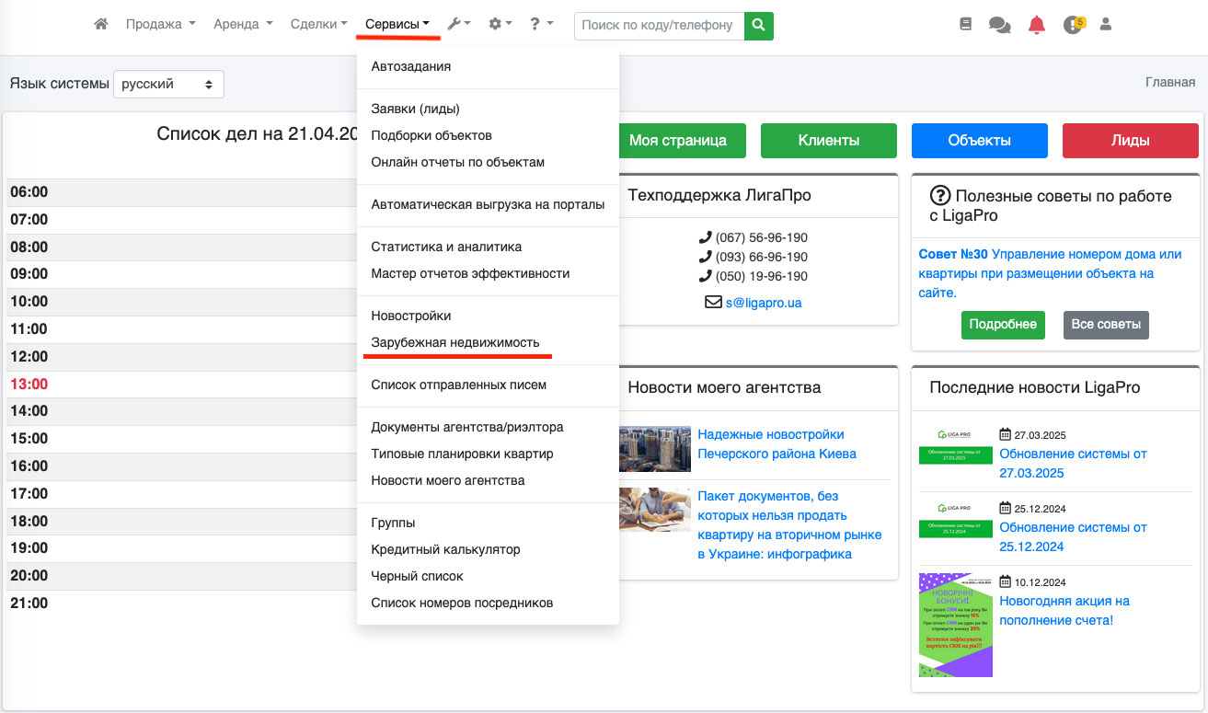Open alerts icon with badge 5
Screen dimensions: 1208x713
coord(1073,25)
